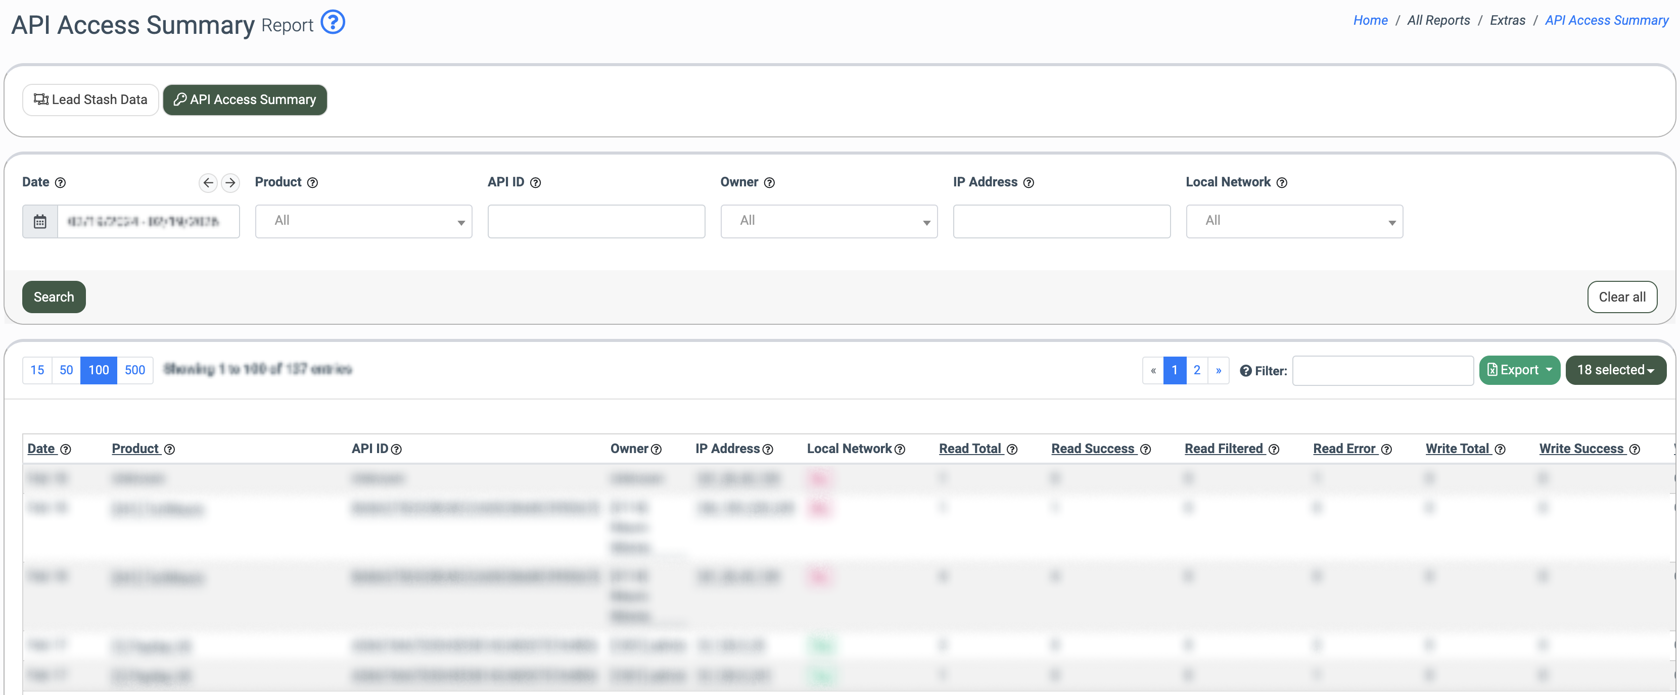Click the Clear all button
This screenshot has height=695, width=1680.
point(1621,297)
